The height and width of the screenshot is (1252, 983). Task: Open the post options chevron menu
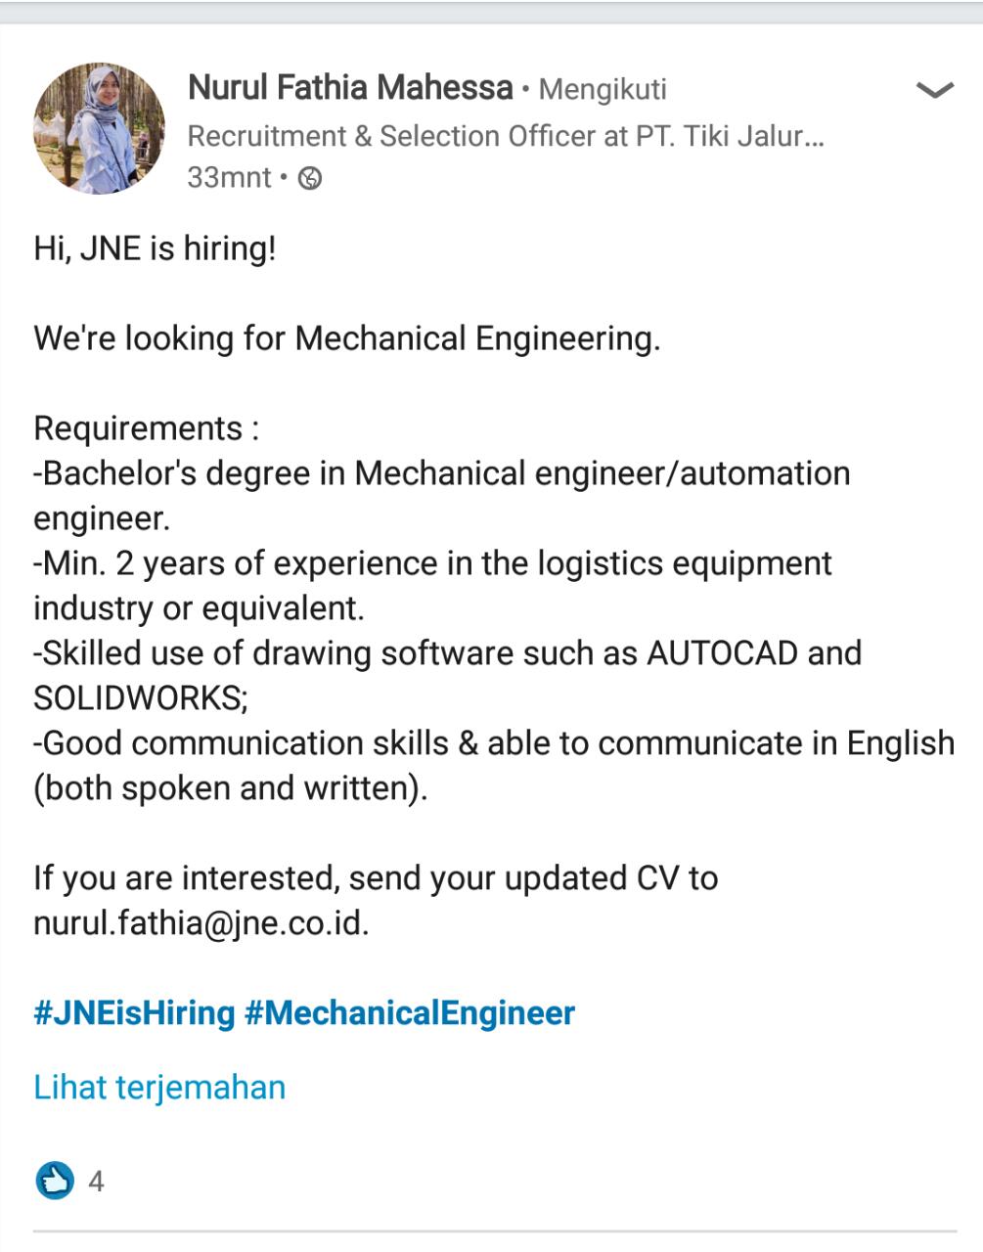(x=933, y=91)
